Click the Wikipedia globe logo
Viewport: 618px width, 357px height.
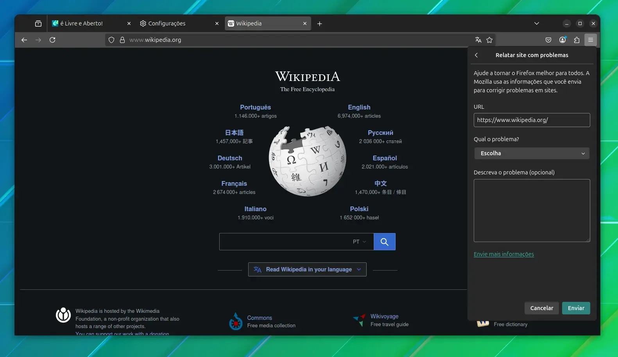308,161
